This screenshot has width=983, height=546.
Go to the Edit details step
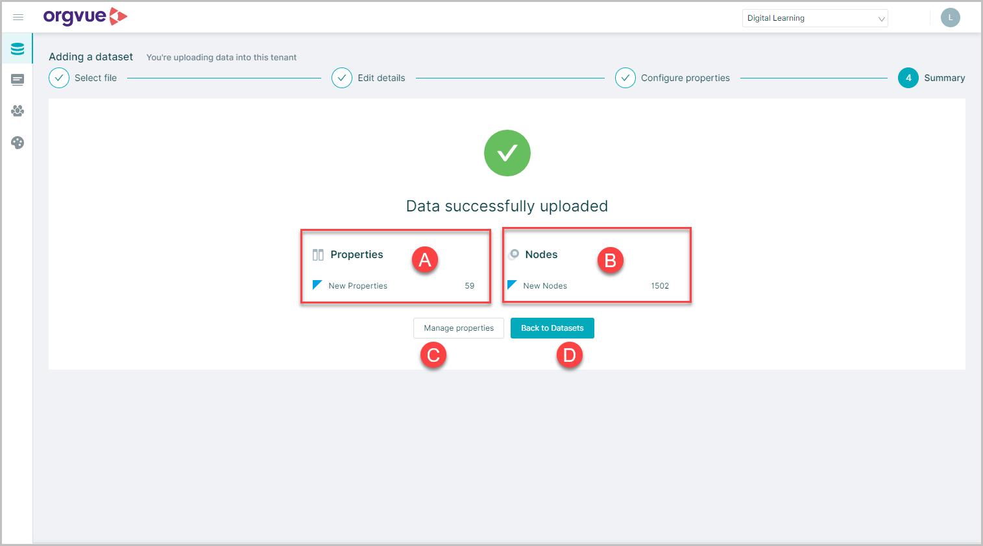click(382, 78)
